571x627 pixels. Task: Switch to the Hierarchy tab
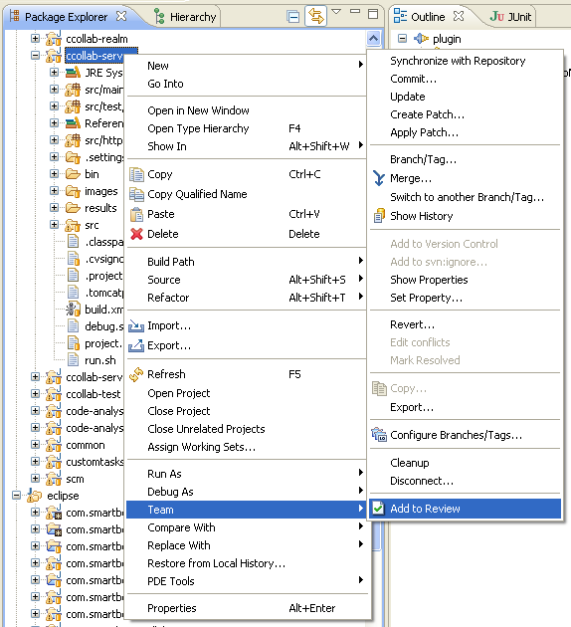tap(186, 17)
